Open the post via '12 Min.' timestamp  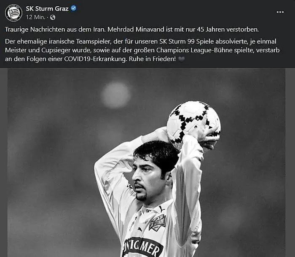35,17
